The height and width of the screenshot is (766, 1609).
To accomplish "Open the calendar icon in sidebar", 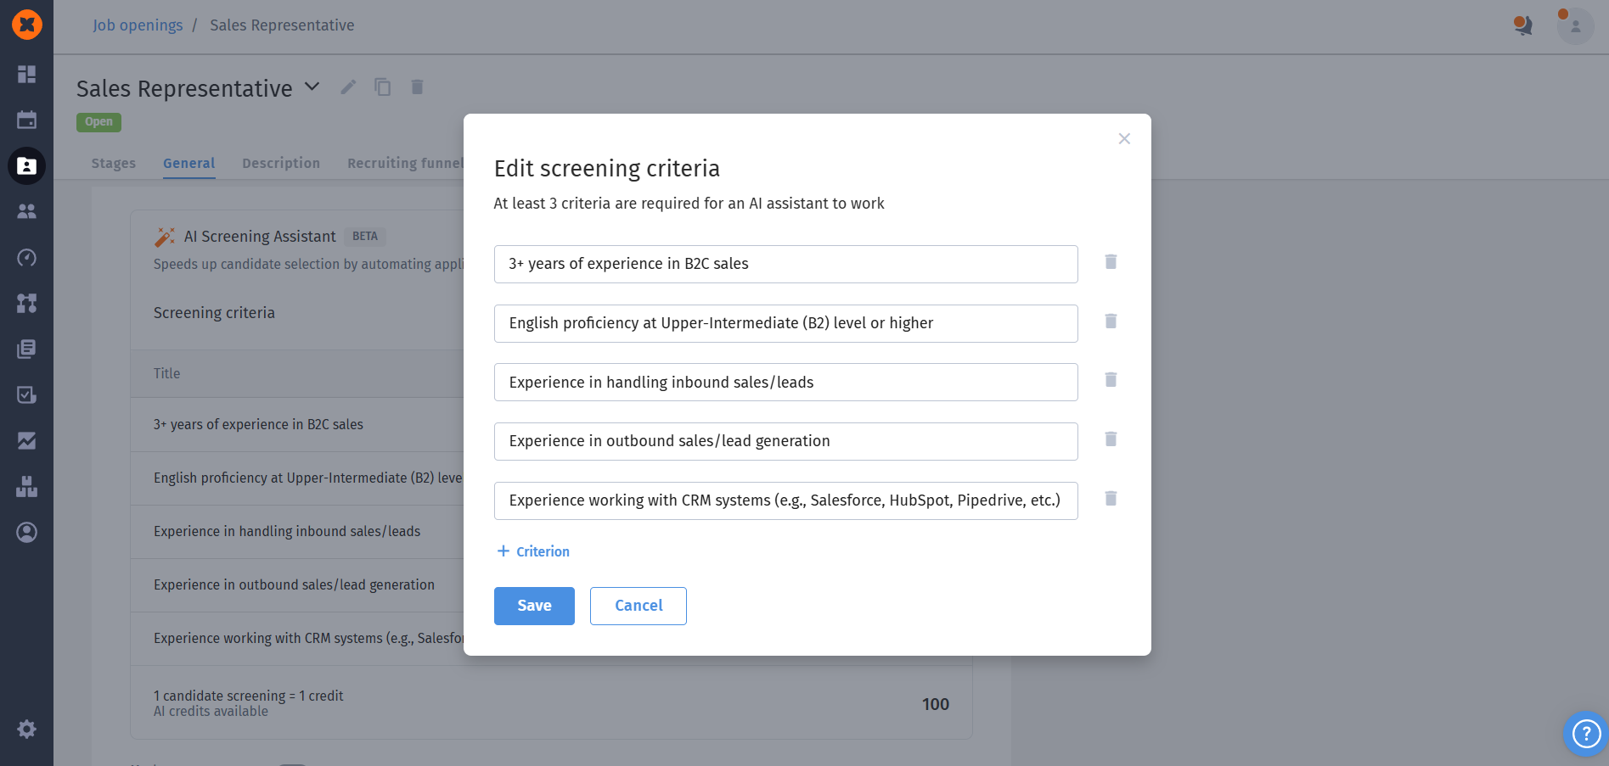I will (x=26, y=120).
